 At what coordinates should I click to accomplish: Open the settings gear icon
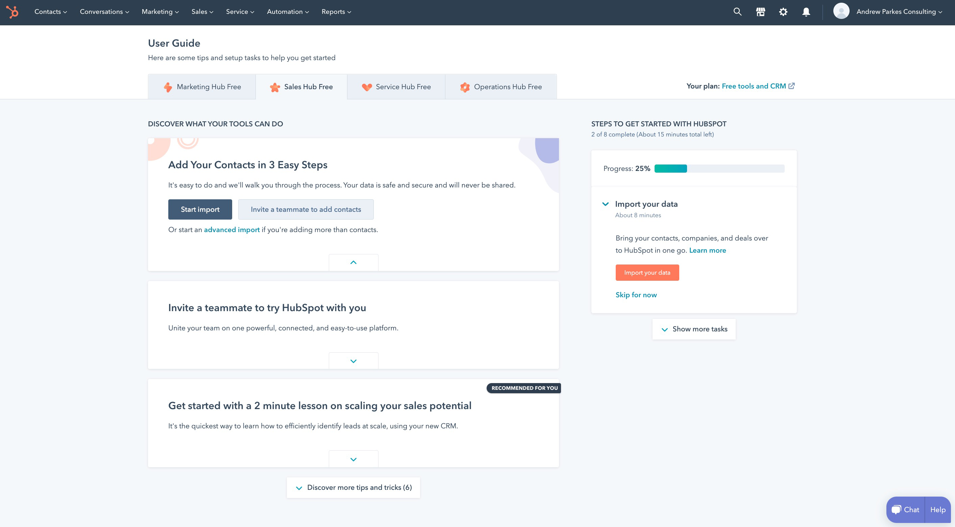783,12
